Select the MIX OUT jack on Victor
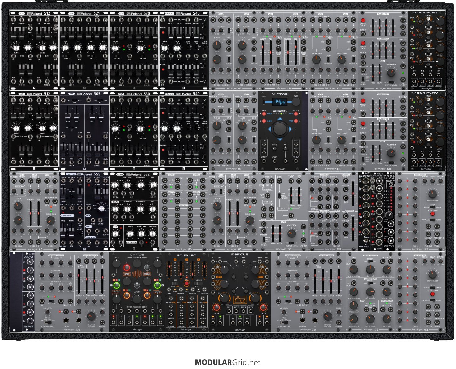 coord(296,161)
